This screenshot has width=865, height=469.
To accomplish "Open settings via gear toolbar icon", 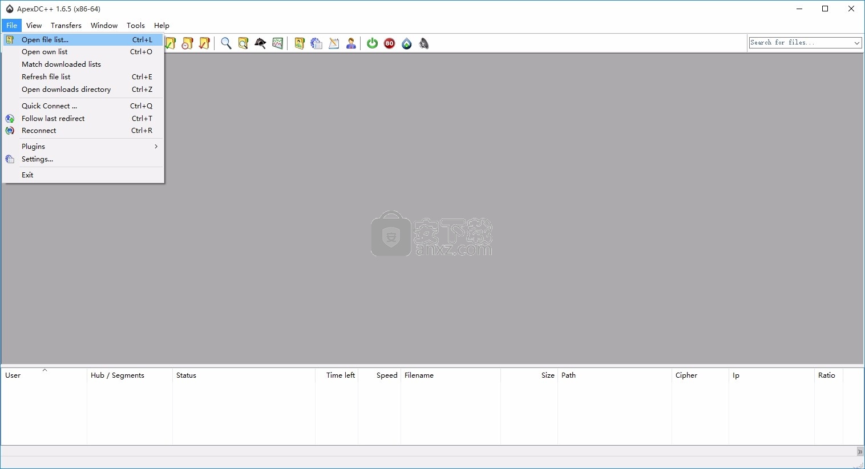I will tap(317, 43).
